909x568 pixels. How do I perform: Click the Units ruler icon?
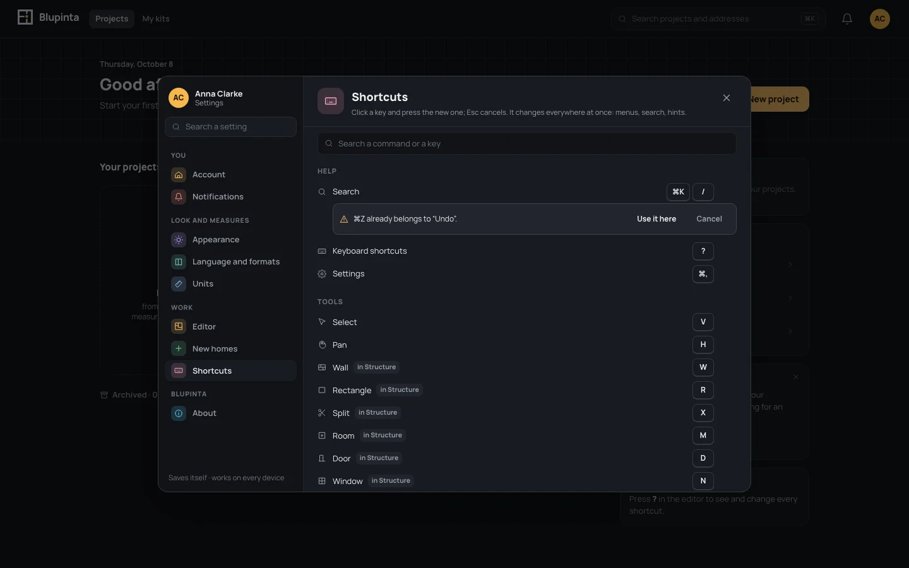(x=179, y=284)
